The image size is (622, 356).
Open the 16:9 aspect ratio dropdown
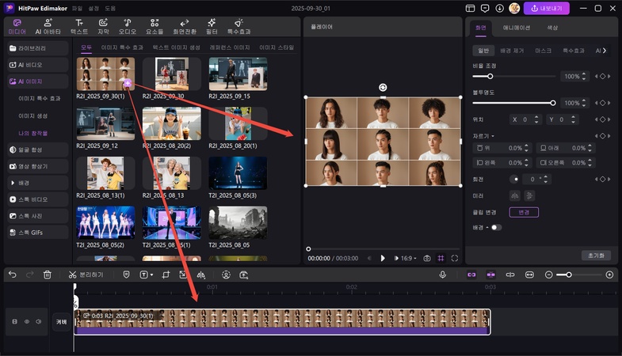coord(407,258)
